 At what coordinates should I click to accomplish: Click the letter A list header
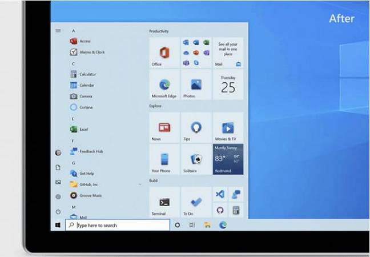74,31
